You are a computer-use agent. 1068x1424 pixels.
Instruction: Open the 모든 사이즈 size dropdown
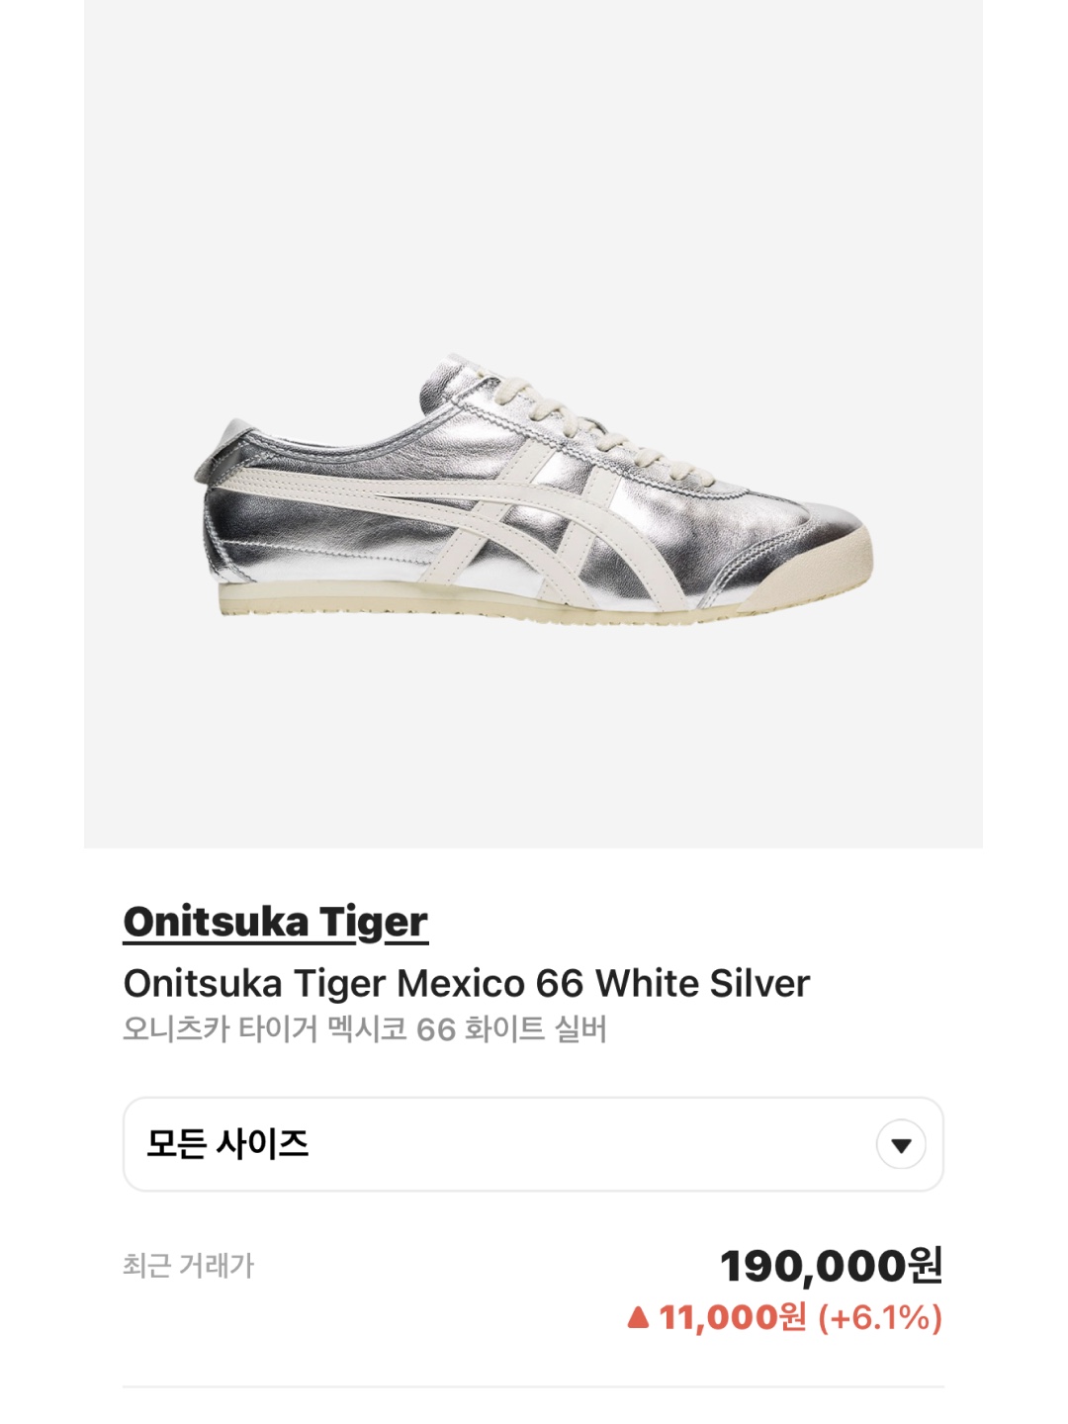[533, 1144]
